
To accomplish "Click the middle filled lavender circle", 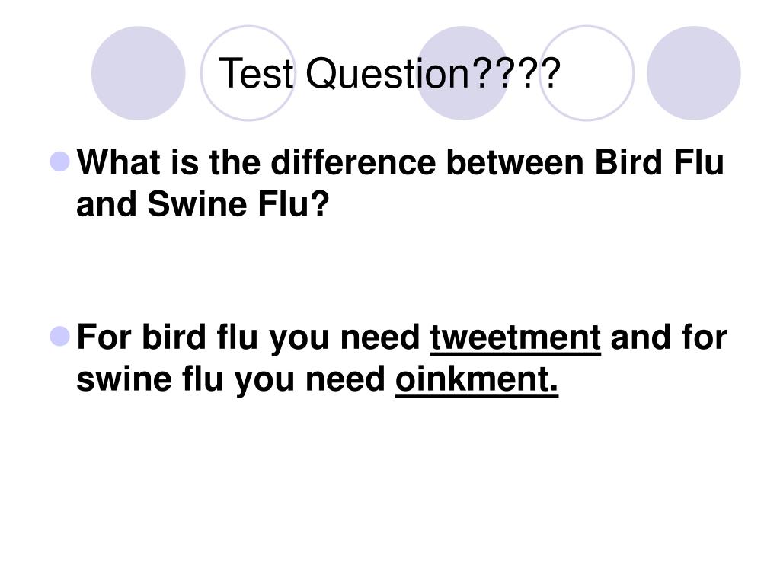I will click(462, 73).
